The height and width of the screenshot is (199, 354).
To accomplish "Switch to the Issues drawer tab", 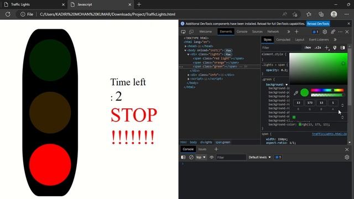I will coord(202,149).
